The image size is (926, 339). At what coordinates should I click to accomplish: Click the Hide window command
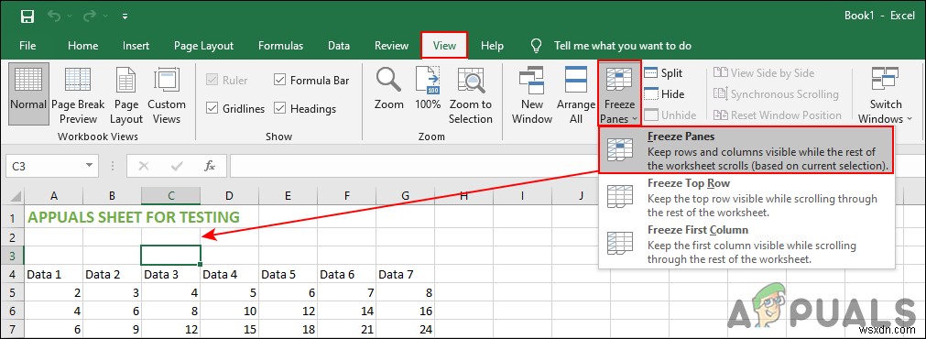click(664, 93)
